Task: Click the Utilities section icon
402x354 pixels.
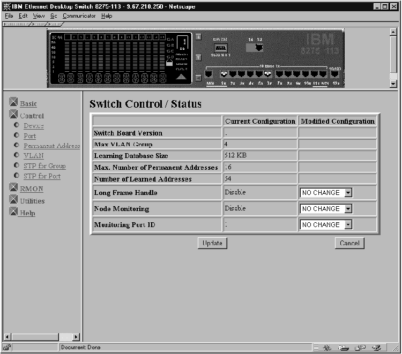Action: 14,200
